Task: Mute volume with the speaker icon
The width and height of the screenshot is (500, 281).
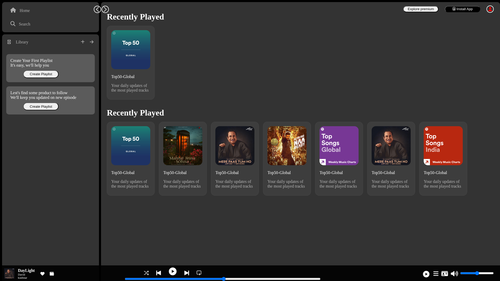Action: (x=454, y=274)
